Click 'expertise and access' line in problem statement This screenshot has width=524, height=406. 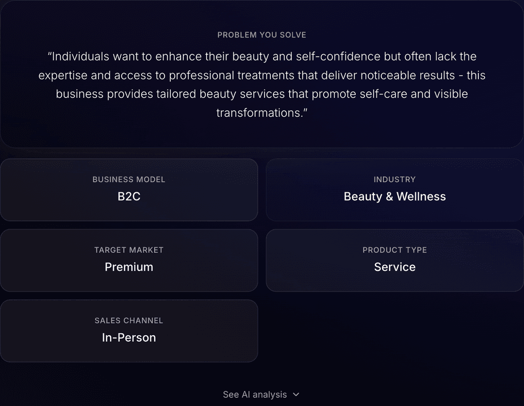point(262,76)
